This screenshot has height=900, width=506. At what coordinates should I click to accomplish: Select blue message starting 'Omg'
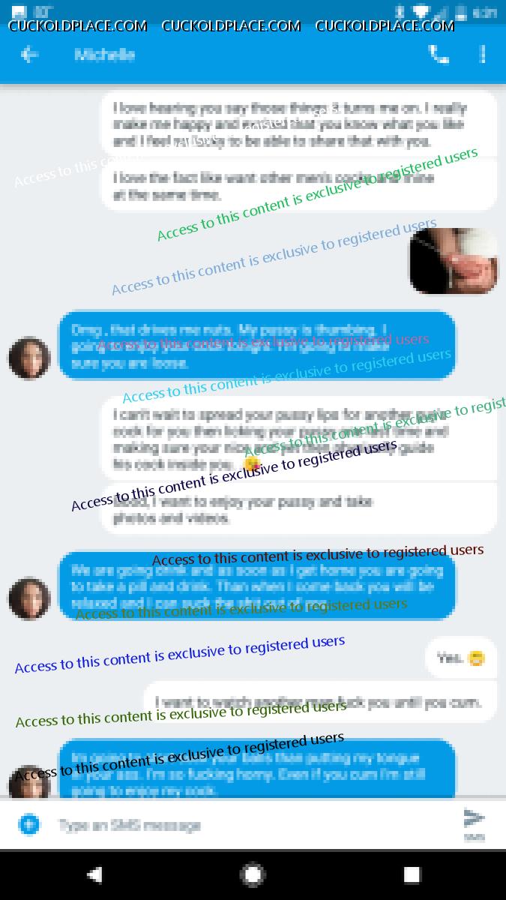coord(257,346)
